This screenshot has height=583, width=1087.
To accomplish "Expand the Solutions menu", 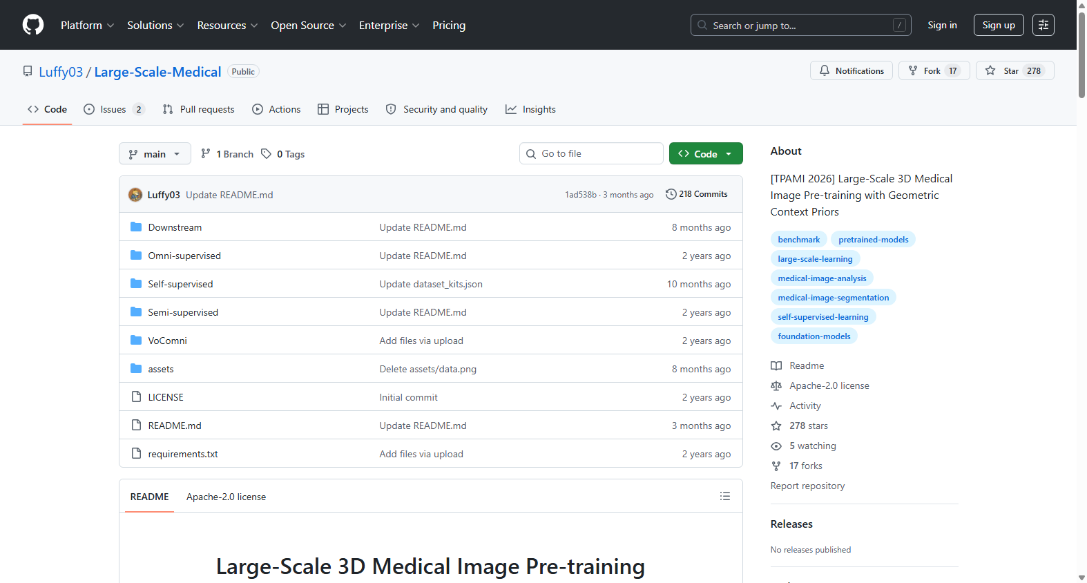I will [155, 25].
